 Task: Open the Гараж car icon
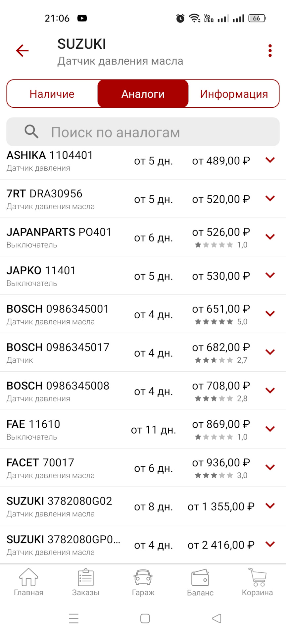pyautogui.click(x=143, y=577)
